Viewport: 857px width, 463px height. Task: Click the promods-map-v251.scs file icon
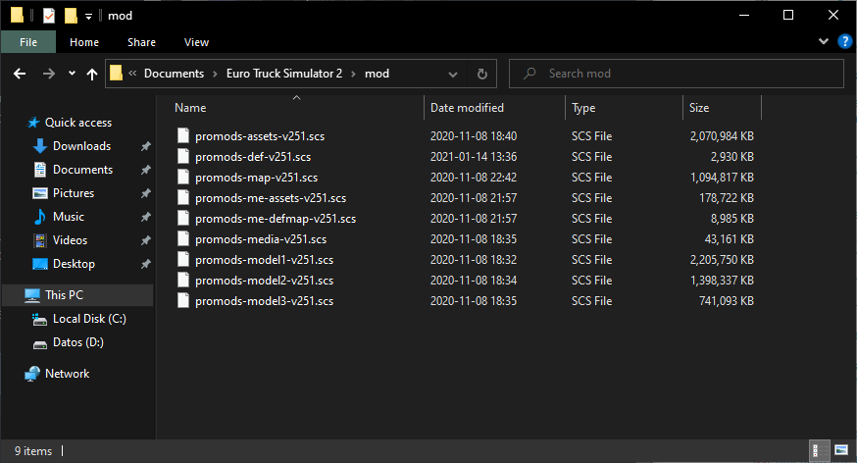tap(183, 178)
